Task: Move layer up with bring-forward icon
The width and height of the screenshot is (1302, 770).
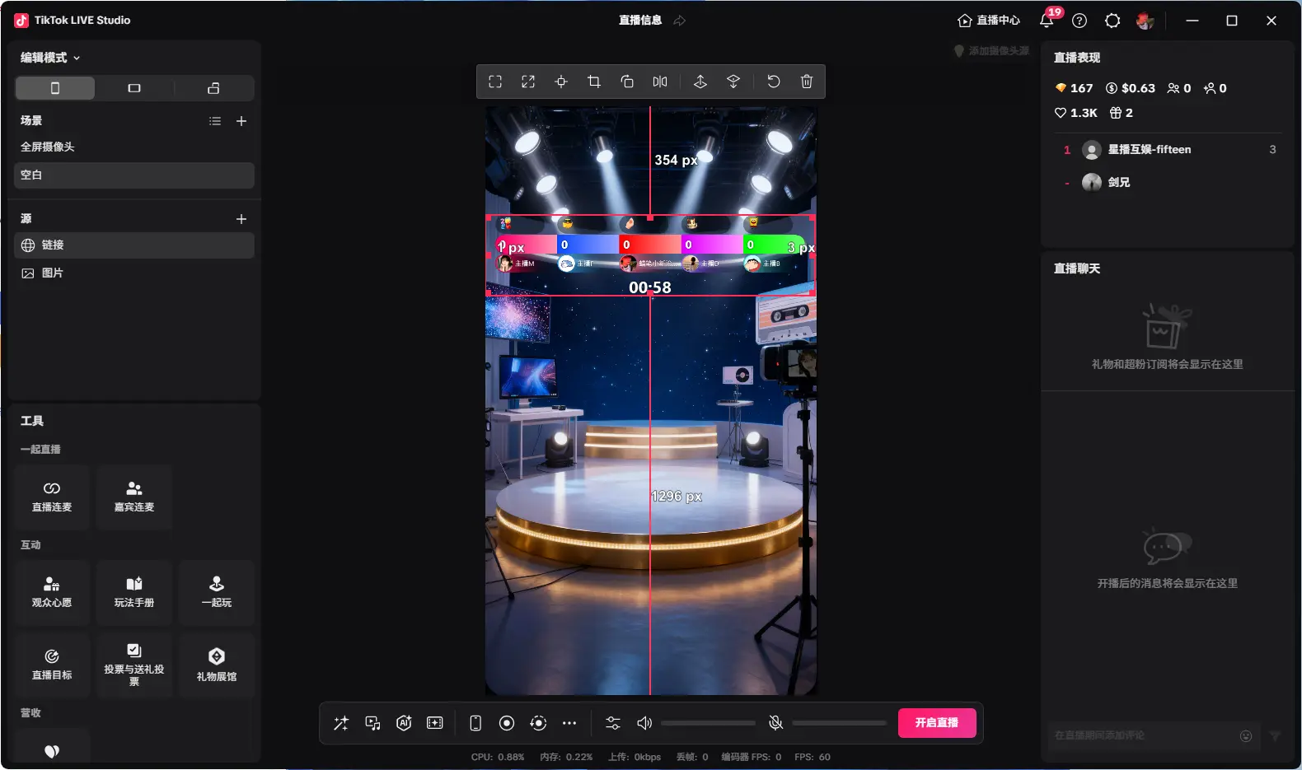Action: click(700, 82)
